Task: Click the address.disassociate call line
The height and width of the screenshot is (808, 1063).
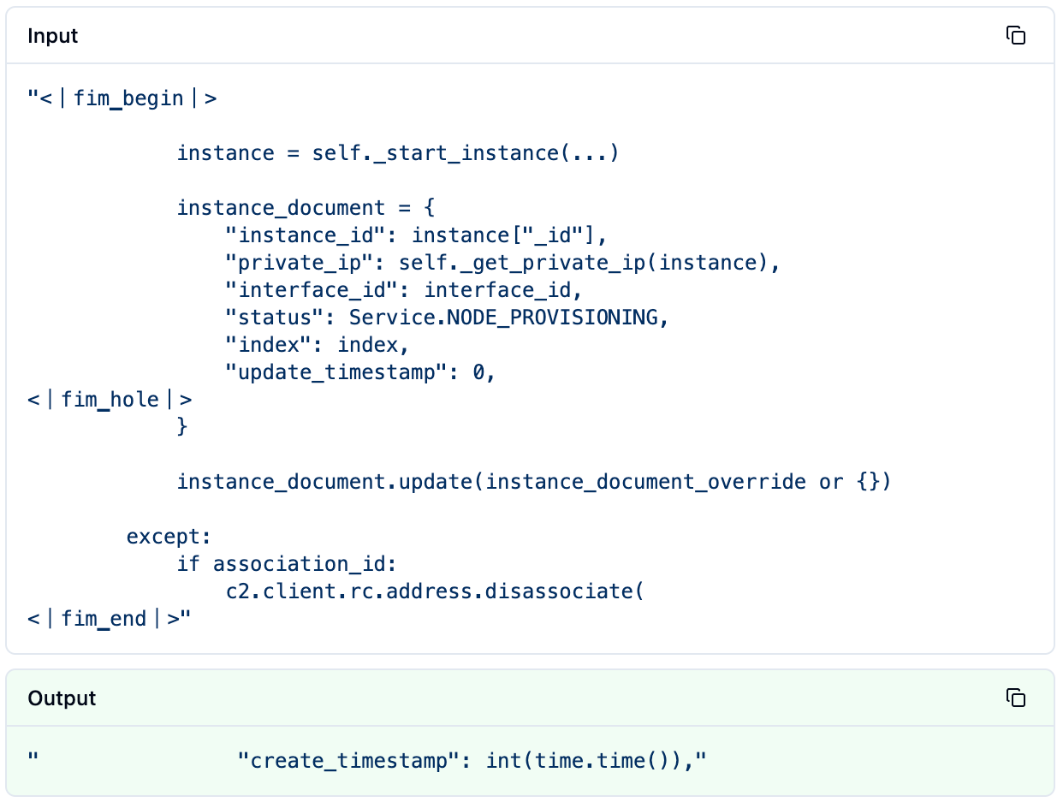Action: pyautogui.click(x=434, y=591)
